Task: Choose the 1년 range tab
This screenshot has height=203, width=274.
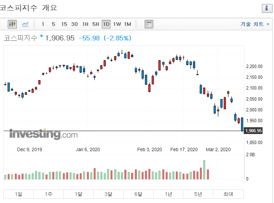Action: (x=169, y=194)
